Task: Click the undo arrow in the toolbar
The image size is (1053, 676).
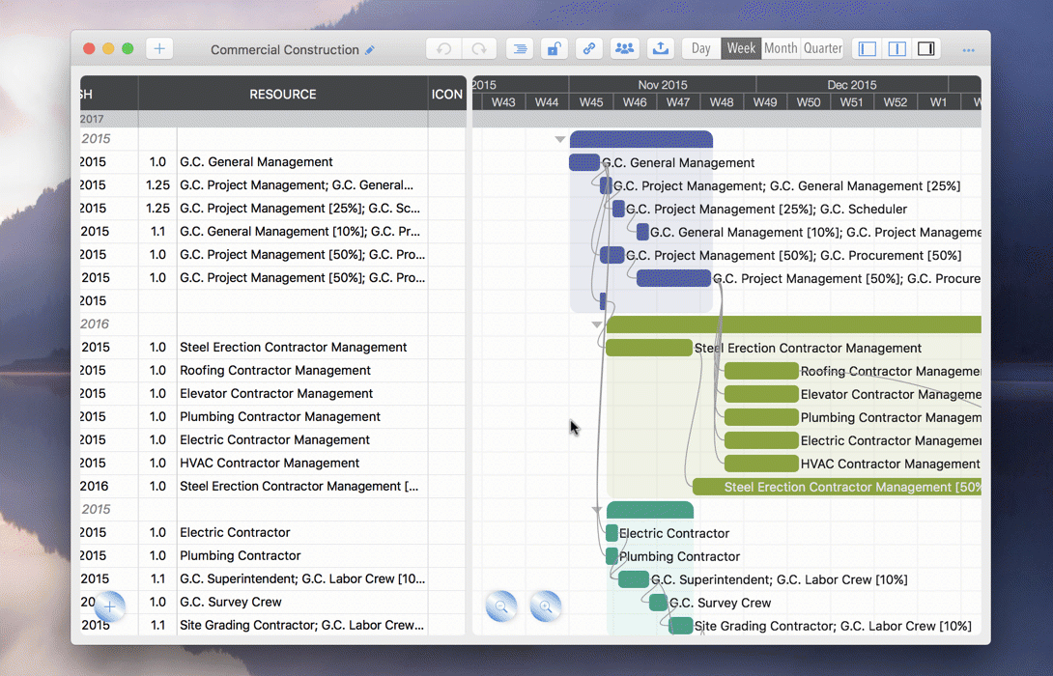Action: [443, 49]
